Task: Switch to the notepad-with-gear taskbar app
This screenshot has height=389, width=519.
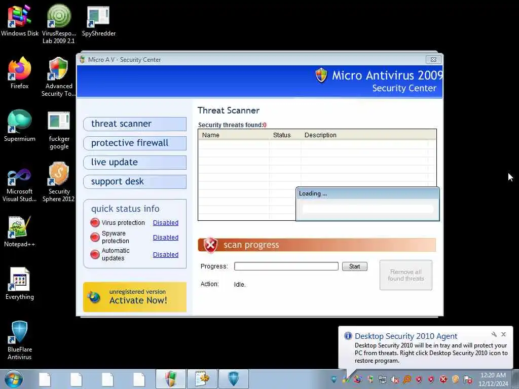Action: 202,379
